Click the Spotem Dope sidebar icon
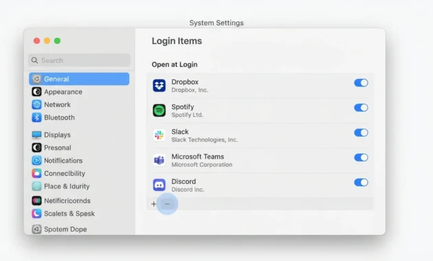Screen dimensions: 433x261 36,229
